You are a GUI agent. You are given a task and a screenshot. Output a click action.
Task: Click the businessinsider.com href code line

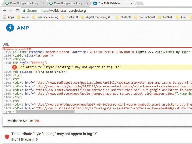[102, 108]
